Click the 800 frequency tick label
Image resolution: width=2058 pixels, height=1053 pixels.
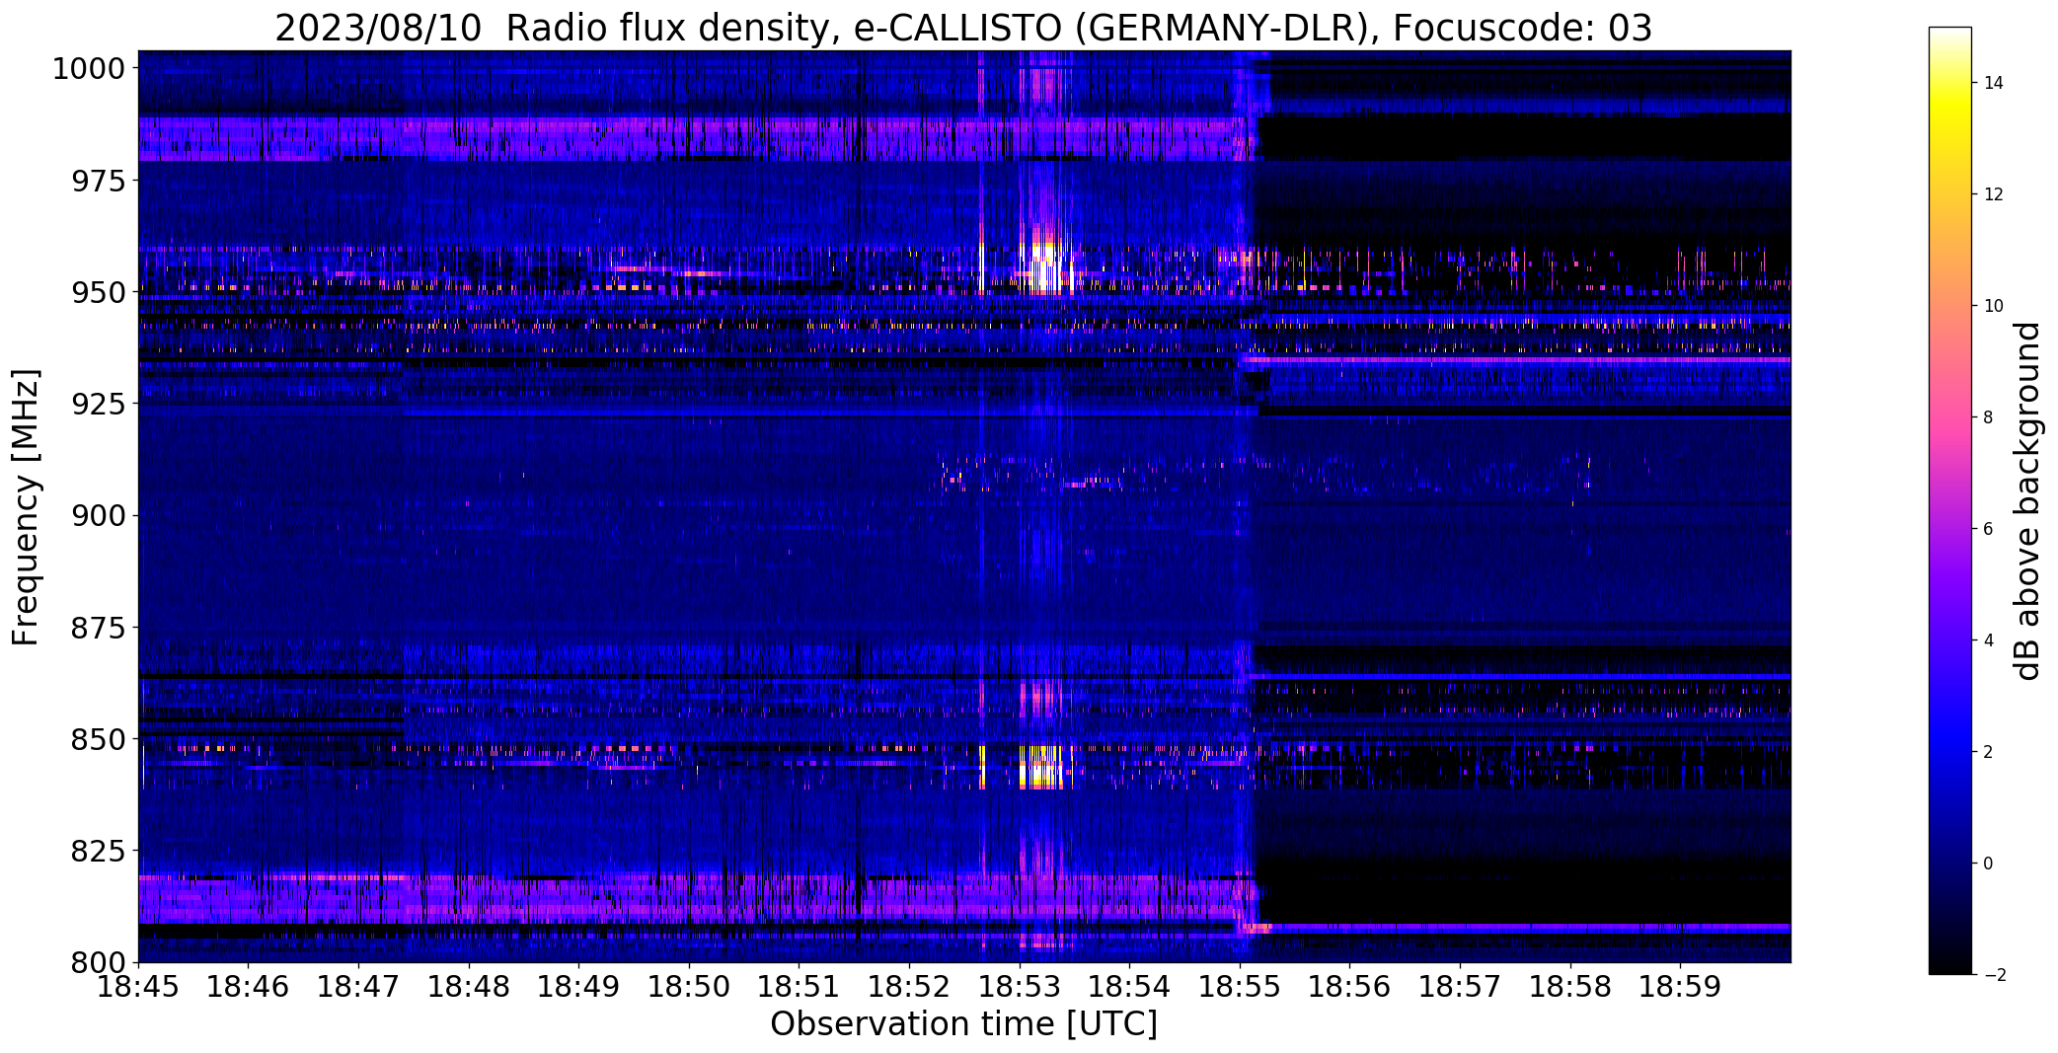(x=99, y=961)
